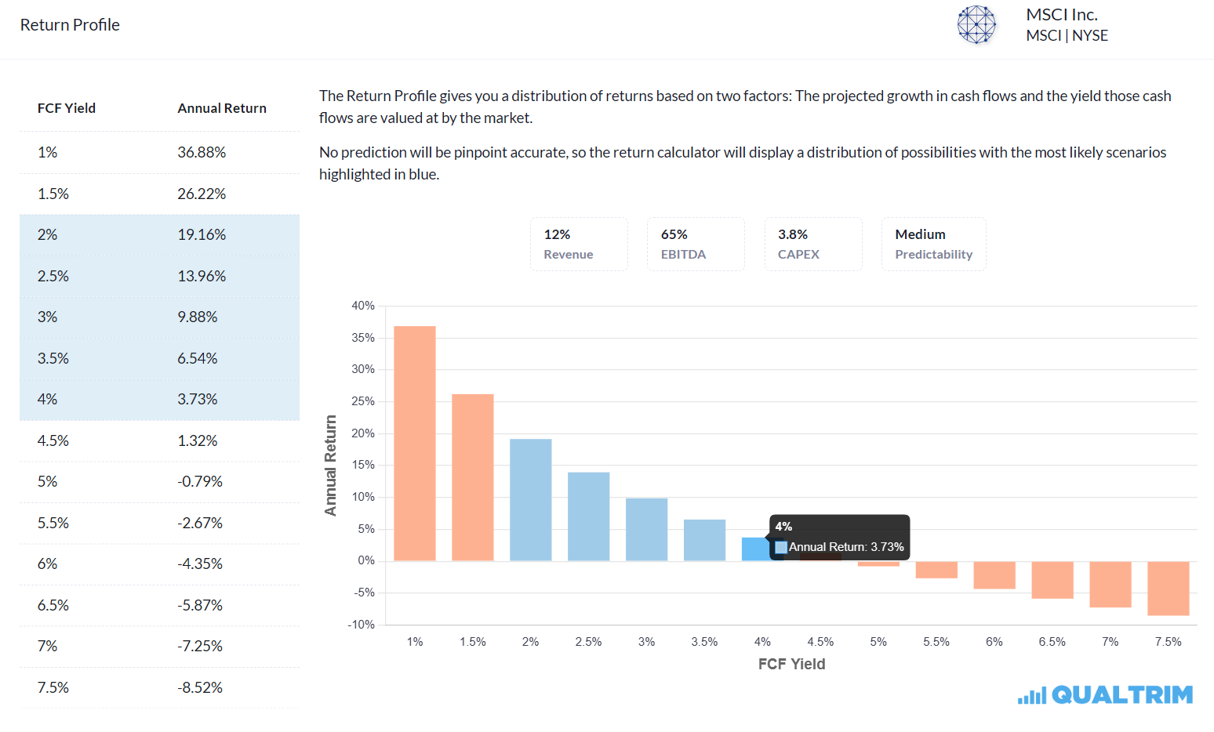The height and width of the screenshot is (732, 1214).
Task: Click the Annual Return column header
Action: pyautogui.click(x=222, y=108)
